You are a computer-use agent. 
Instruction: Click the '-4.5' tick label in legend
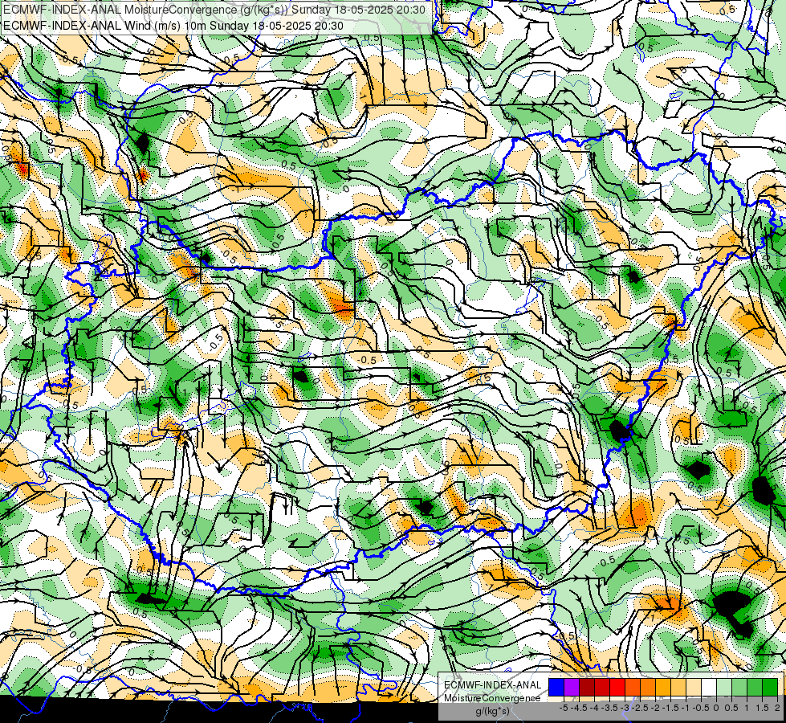point(579,708)
